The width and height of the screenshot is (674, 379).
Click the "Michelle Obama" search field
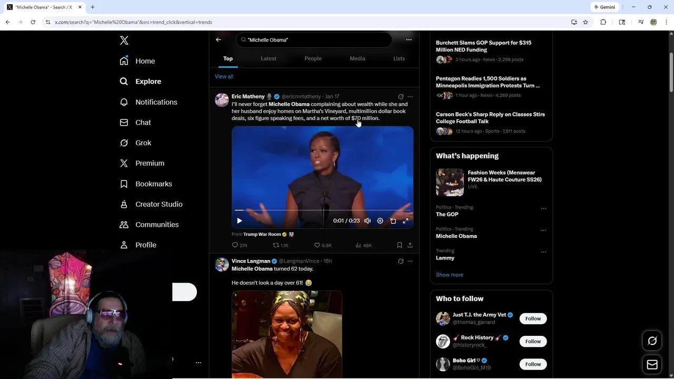[314, 40]
